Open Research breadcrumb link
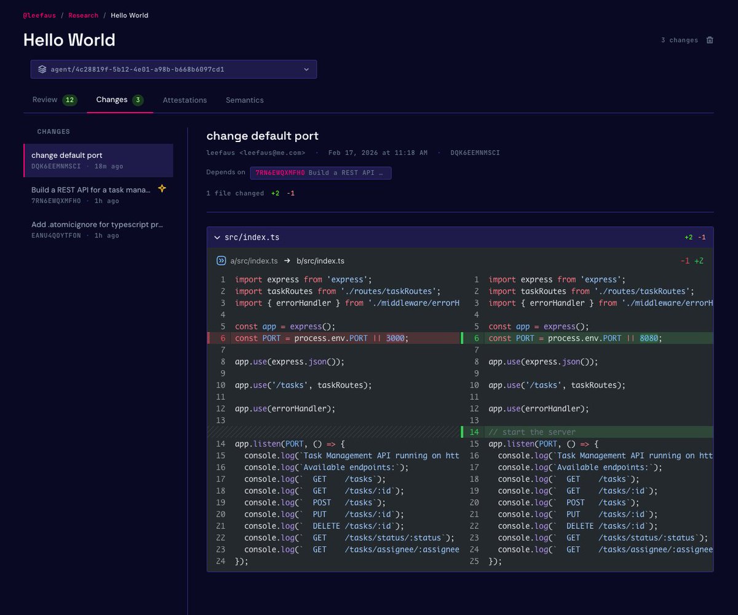The width and height of the screenshot is (738, 615). 83,15
